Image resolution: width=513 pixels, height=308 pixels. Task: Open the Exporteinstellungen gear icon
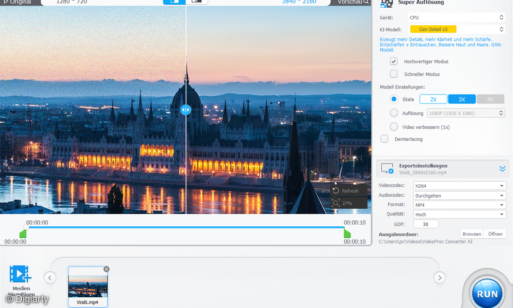click(x=387, y=168)
